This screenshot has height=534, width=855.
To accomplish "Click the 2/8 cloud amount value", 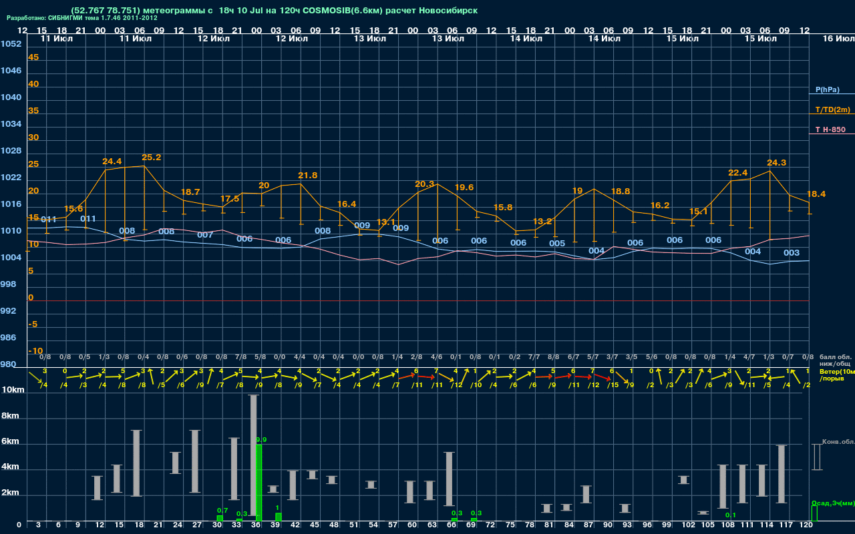I will 416,358.
